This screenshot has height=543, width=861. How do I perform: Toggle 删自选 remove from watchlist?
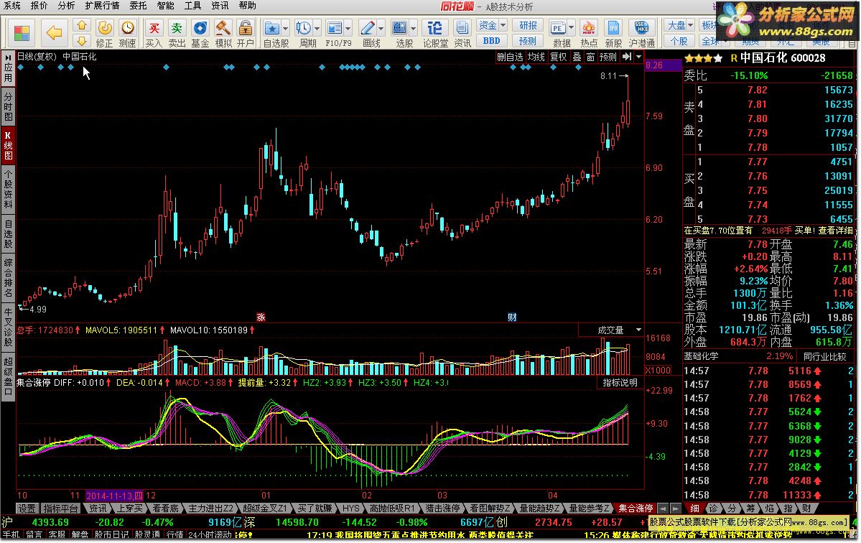510,57
